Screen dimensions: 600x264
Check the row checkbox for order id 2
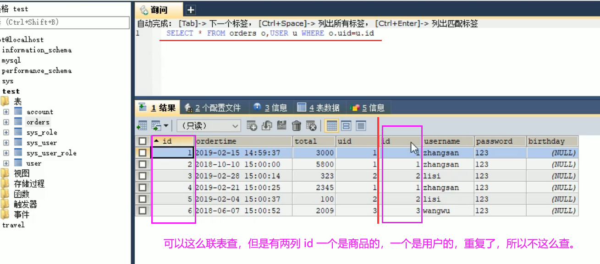(x=143, y=164)
